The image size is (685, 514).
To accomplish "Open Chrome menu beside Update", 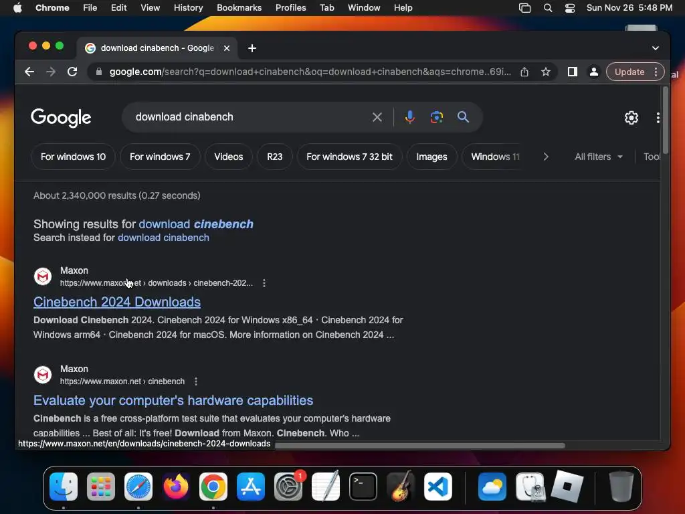I will pos(656,72).
